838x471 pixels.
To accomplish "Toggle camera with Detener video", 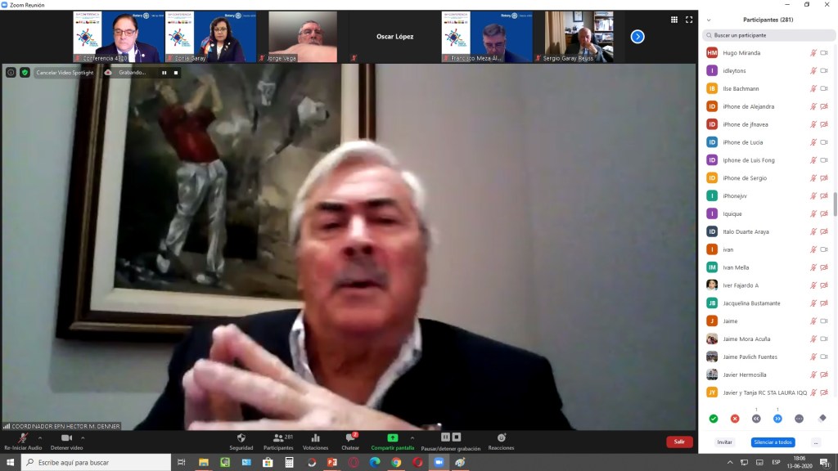I will click(66, 438).
